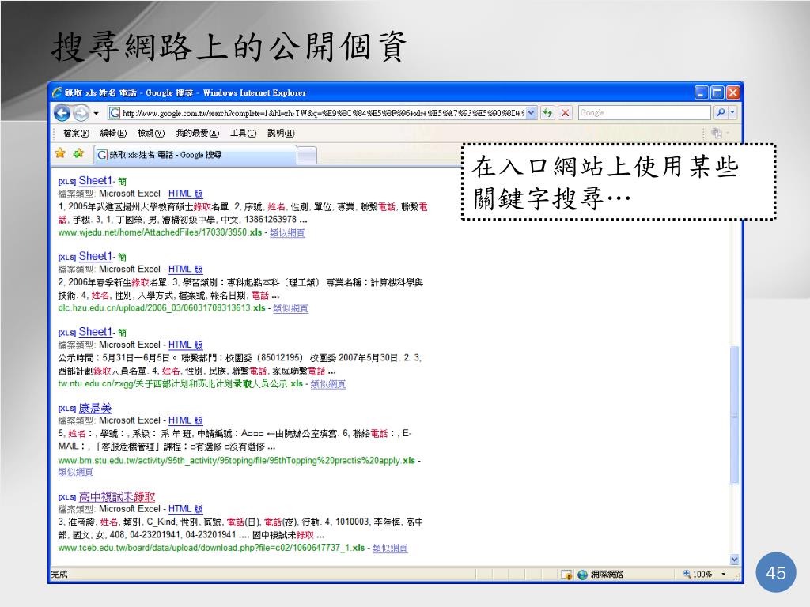Open the Sheet1 result for 2006年春季新生錄取名單
Screen dimensions: 810x607
click(95, 257)
